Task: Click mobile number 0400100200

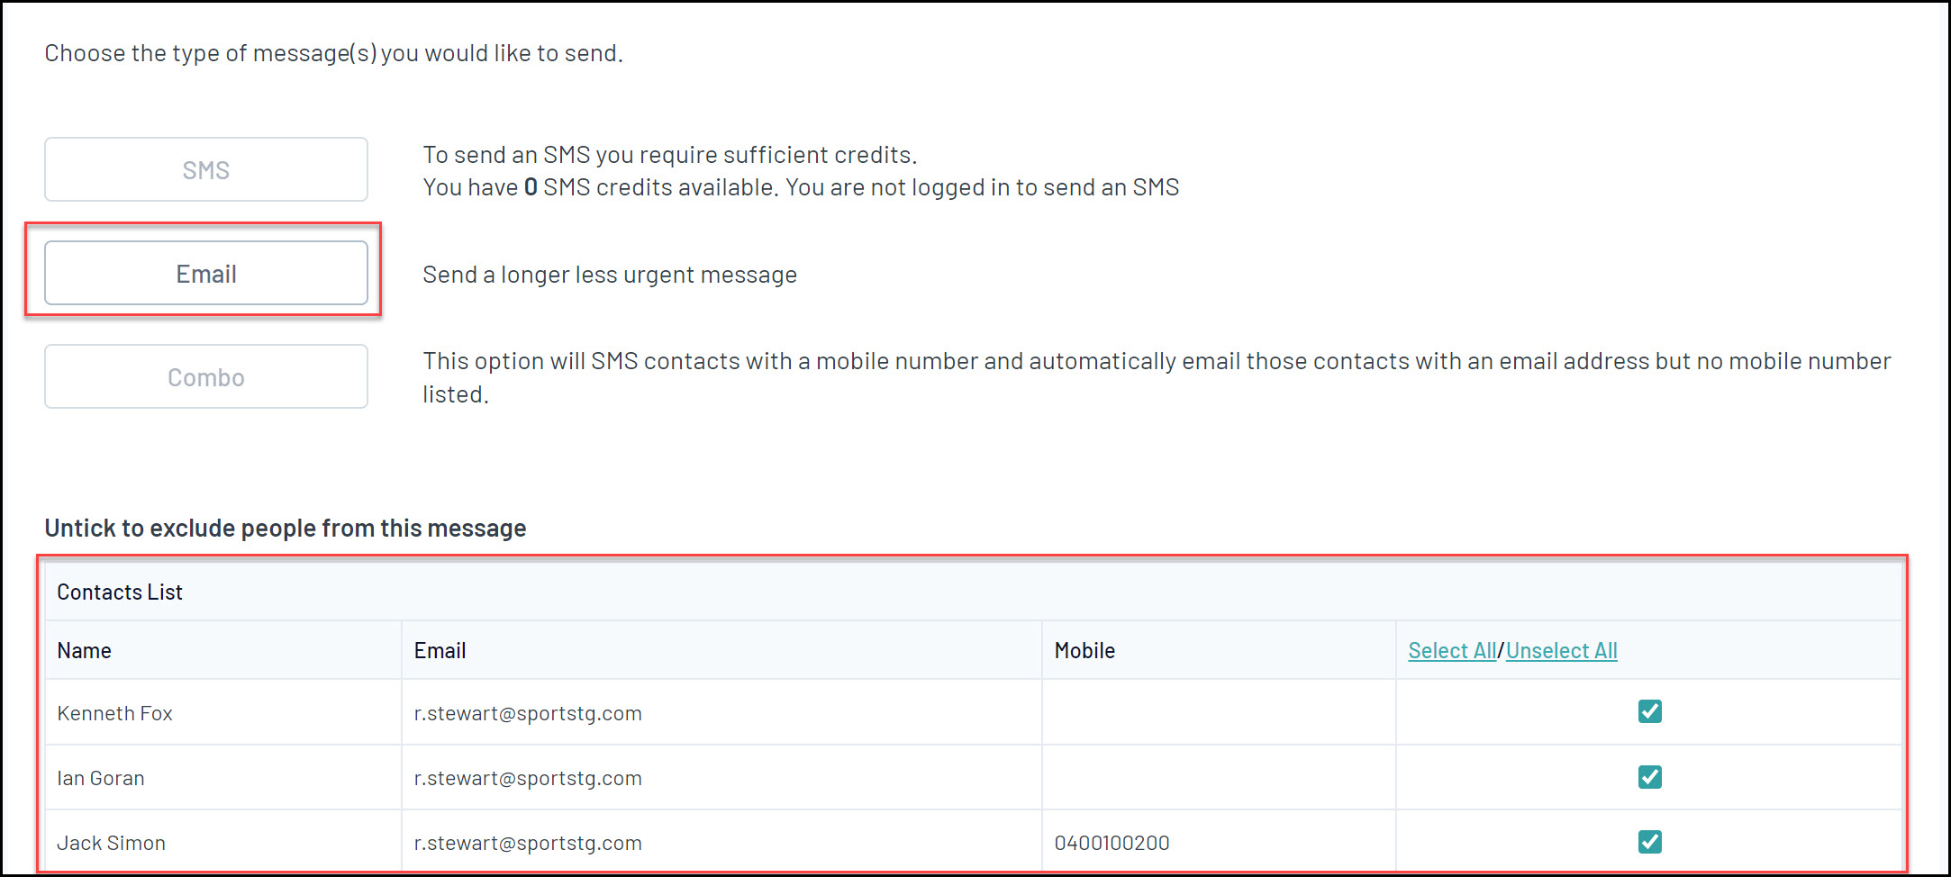Action: click(x=1112, y=843)
